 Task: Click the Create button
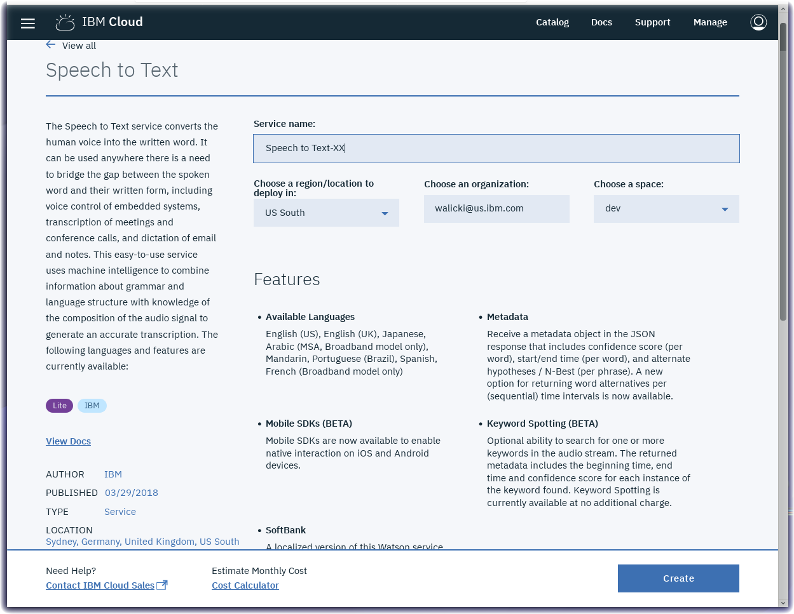(x=678, y=578)
